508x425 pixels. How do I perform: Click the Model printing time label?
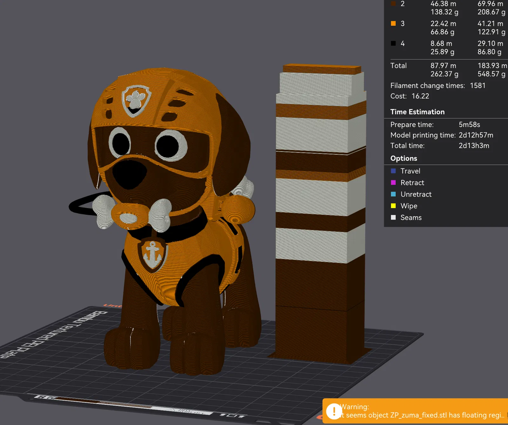click(423, 135)
